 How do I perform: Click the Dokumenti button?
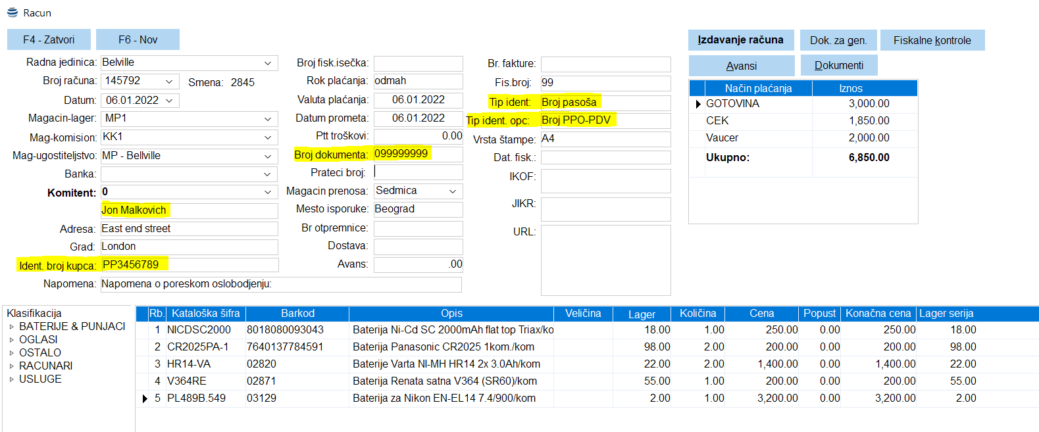(838, 66)
